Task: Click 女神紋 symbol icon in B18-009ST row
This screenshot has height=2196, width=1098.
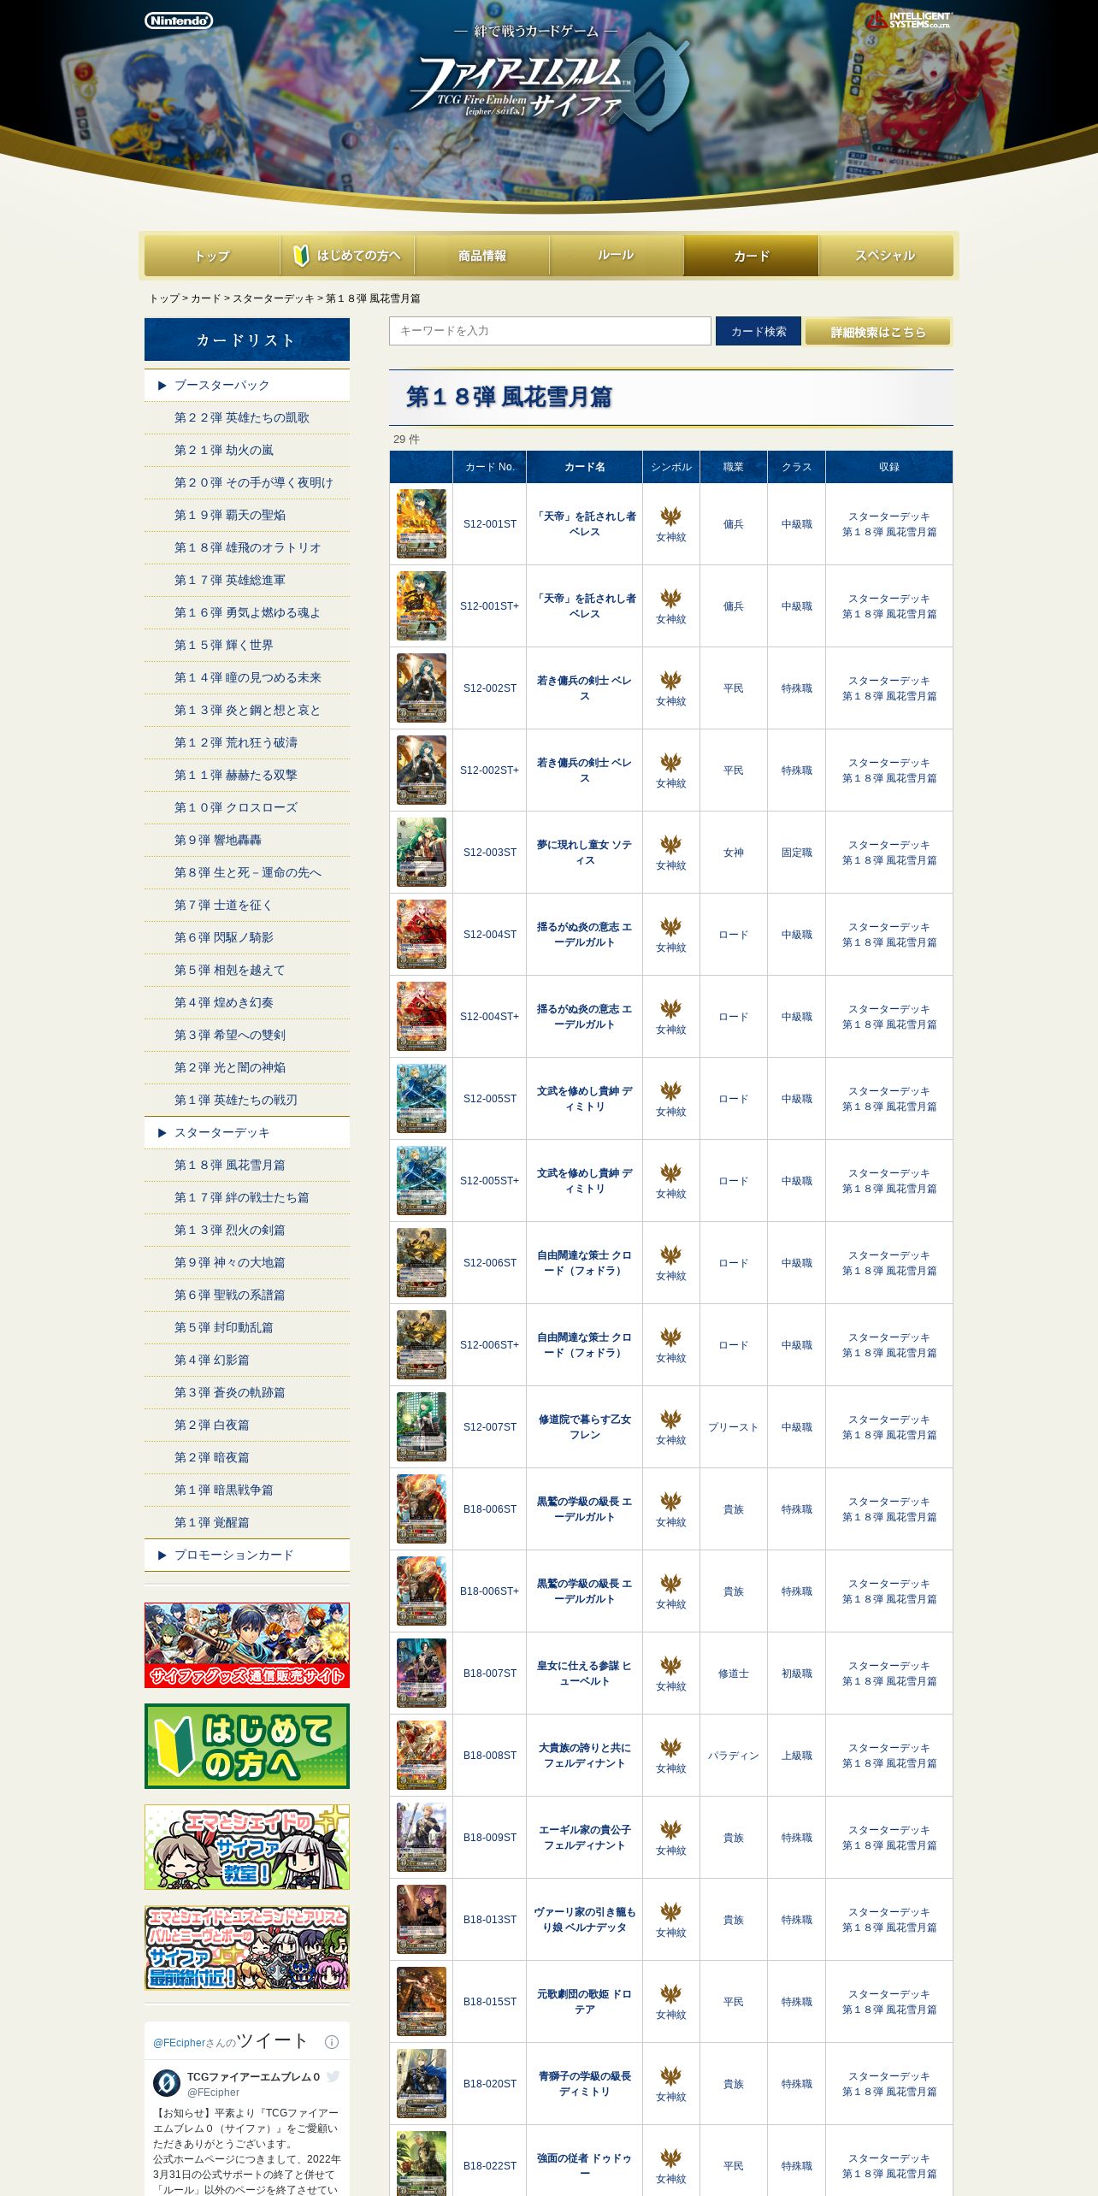Action: [671, 1829]
